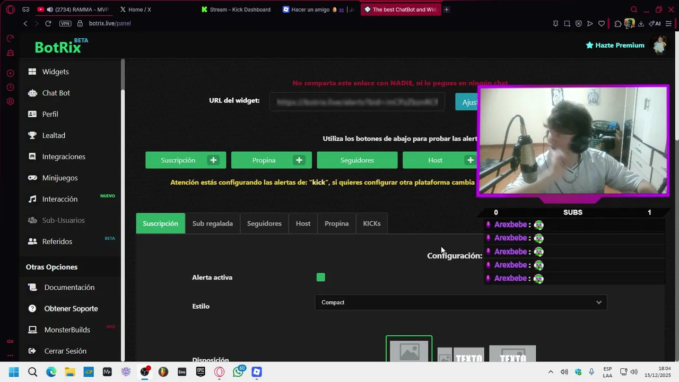Click the Referidos group icon

tap(32, 241)
